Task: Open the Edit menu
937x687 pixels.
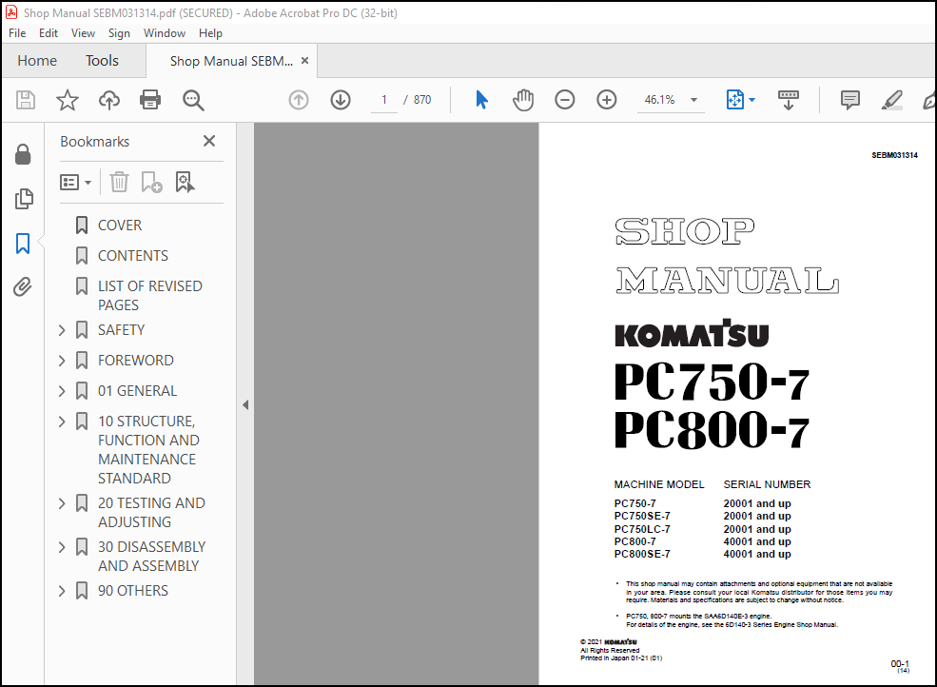Action: [49, 33]
